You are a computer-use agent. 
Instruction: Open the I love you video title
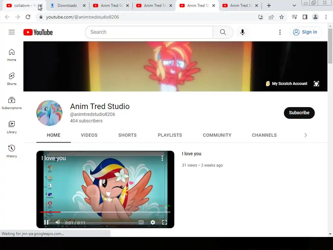[x=192, y=154]
